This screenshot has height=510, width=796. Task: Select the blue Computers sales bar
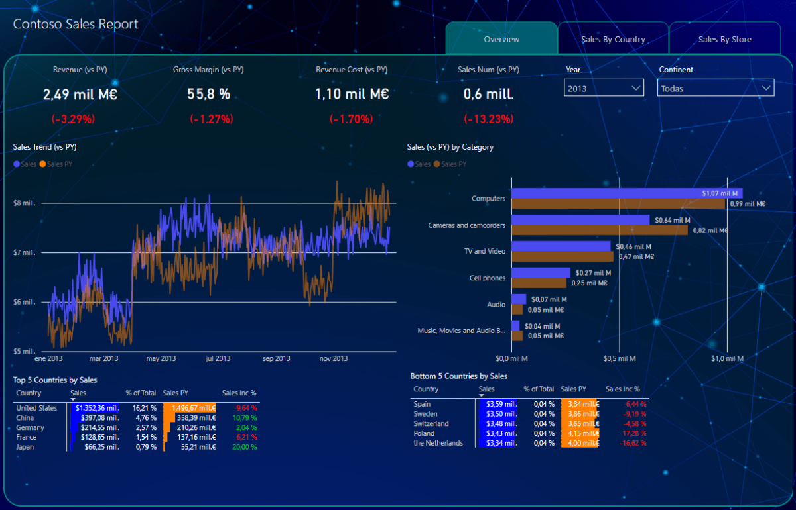coord(628,193)
